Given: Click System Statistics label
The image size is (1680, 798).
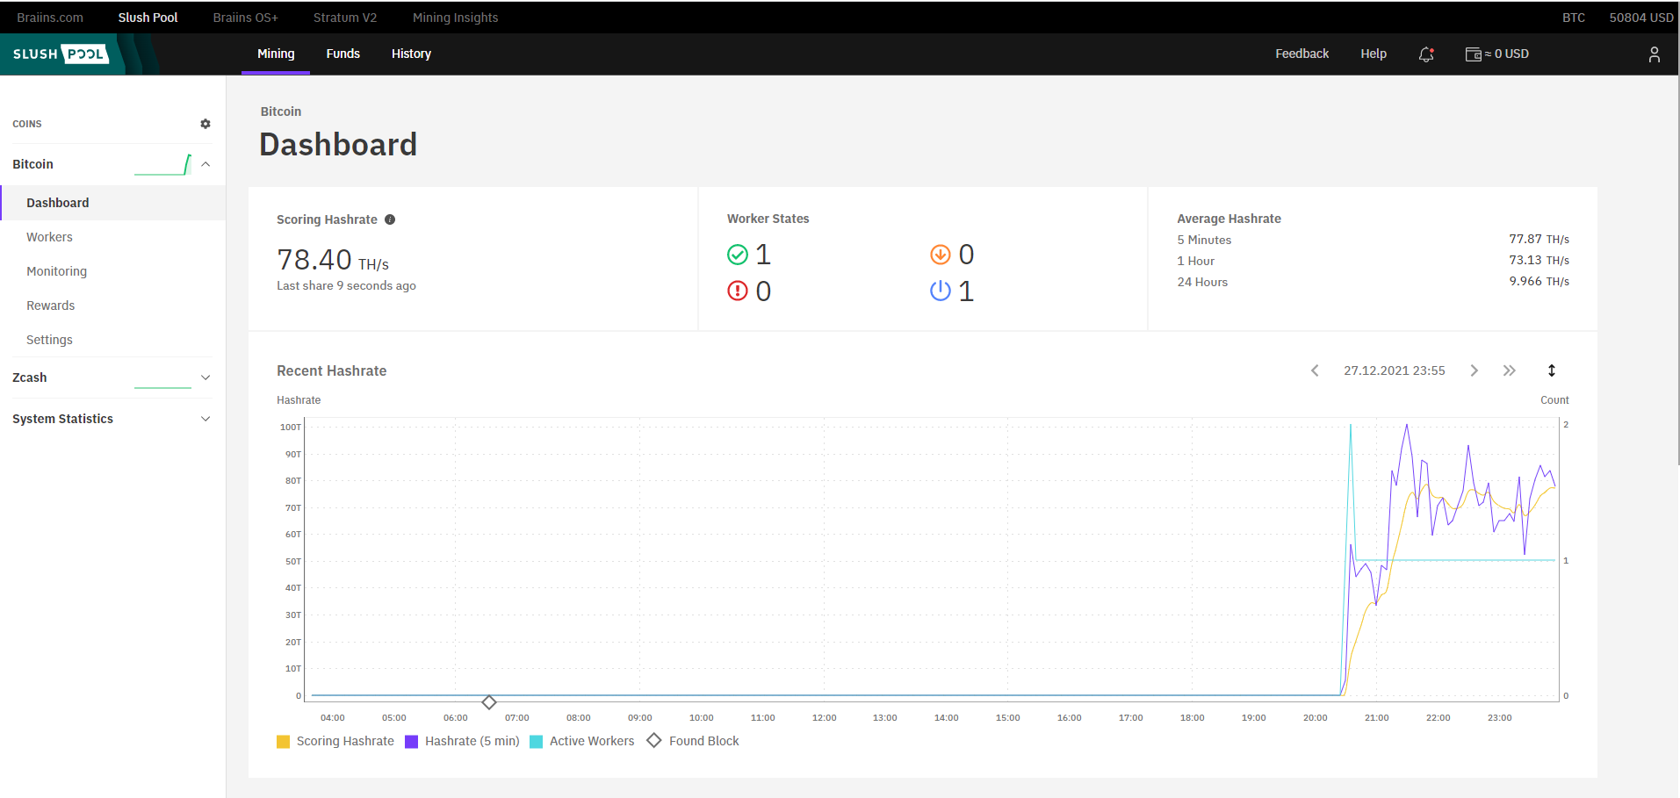Looking at the screenshot, I should tap(62, 419).
